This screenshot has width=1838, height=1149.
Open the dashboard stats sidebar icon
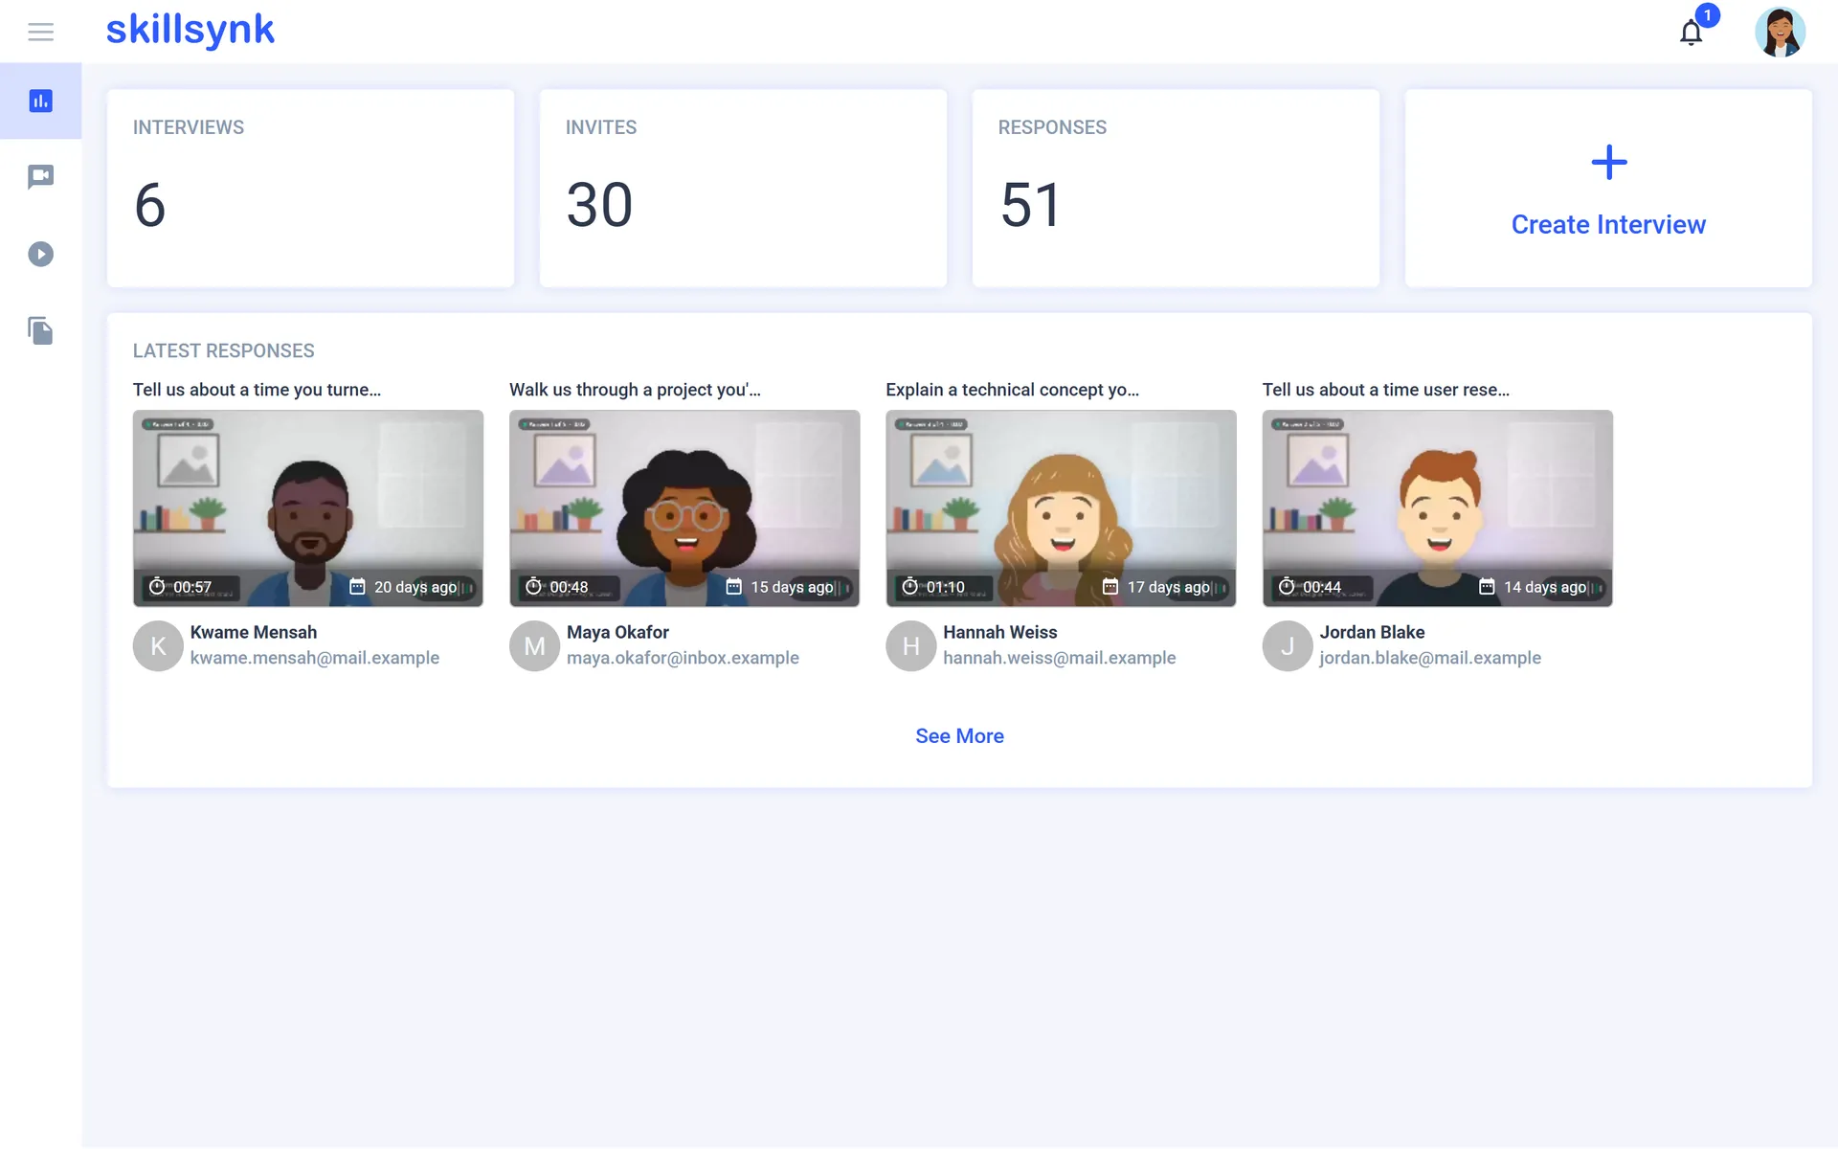click(40, 101)
